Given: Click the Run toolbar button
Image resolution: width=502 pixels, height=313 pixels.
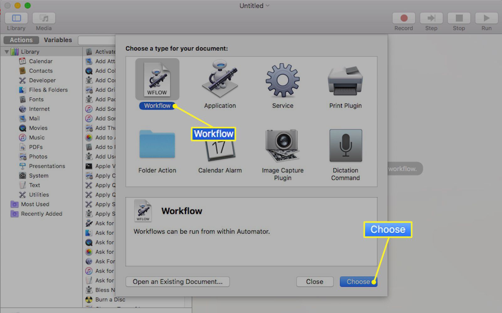Looking at the screenshot, I should [x=487, y=18].
